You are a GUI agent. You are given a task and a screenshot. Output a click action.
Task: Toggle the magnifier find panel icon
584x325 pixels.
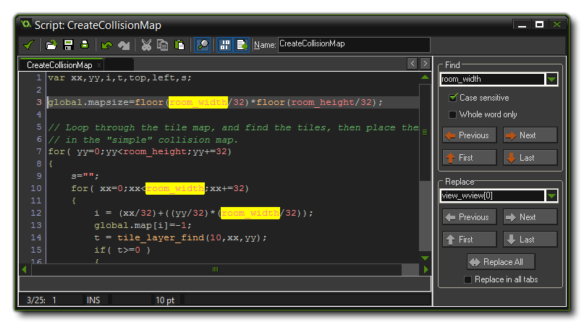tap(203, 45)
